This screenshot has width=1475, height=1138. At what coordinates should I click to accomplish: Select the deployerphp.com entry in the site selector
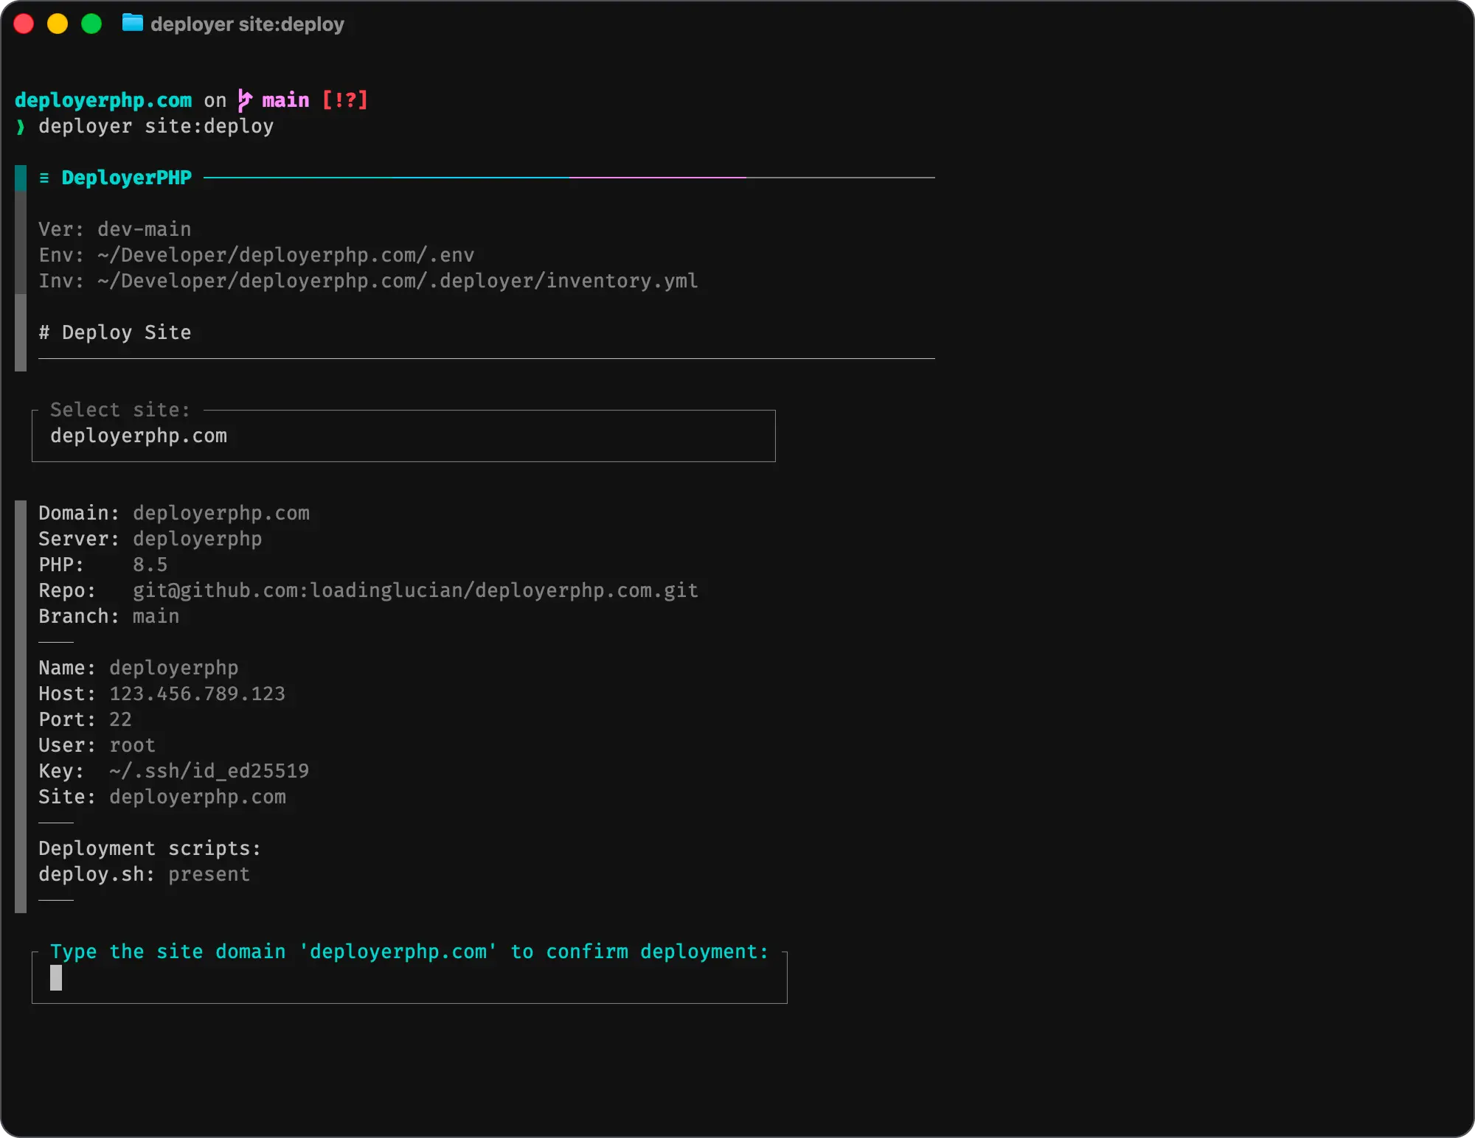[x=139, y=436]
